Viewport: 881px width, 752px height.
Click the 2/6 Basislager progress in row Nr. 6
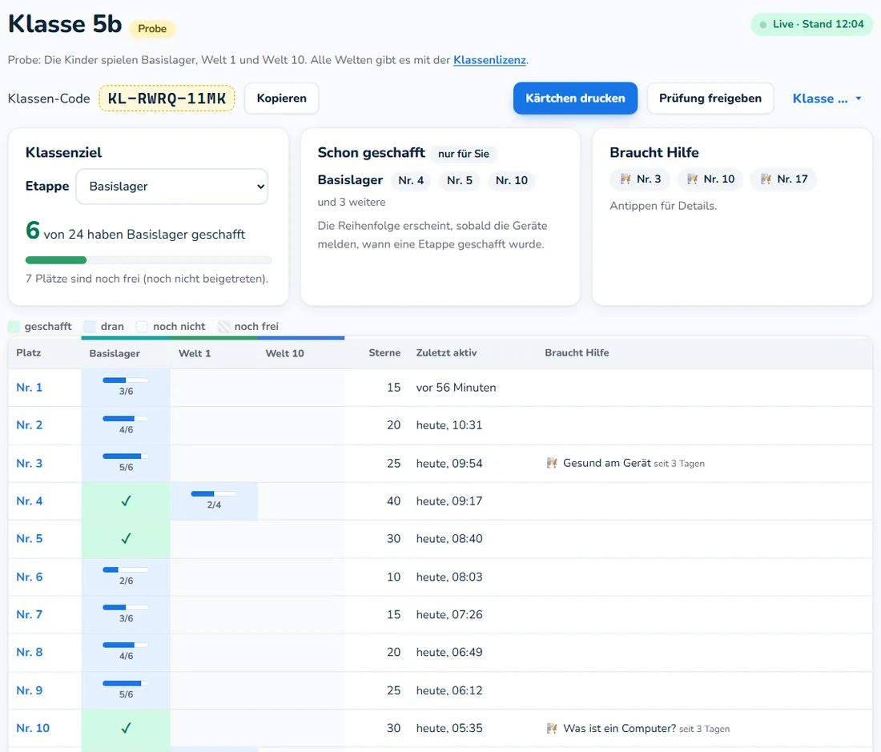pos(126,575)
